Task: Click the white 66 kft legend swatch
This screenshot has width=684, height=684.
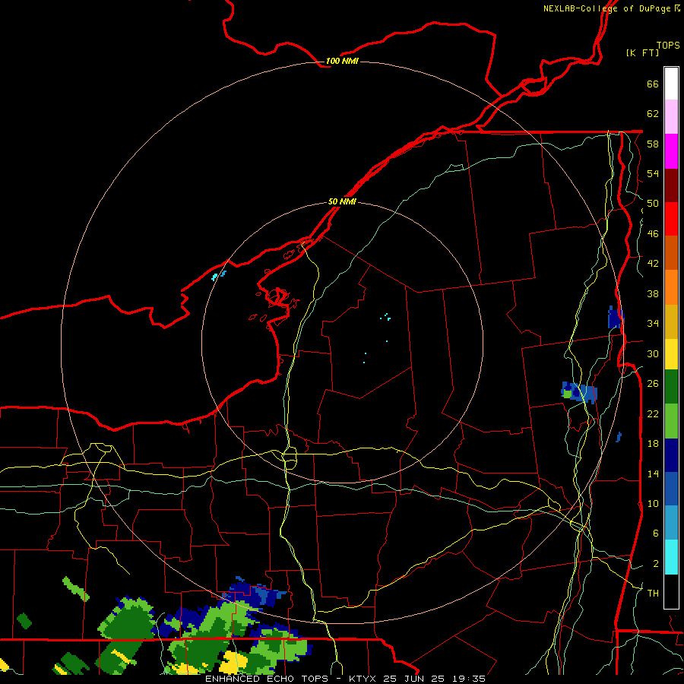Action: [671, 84]
